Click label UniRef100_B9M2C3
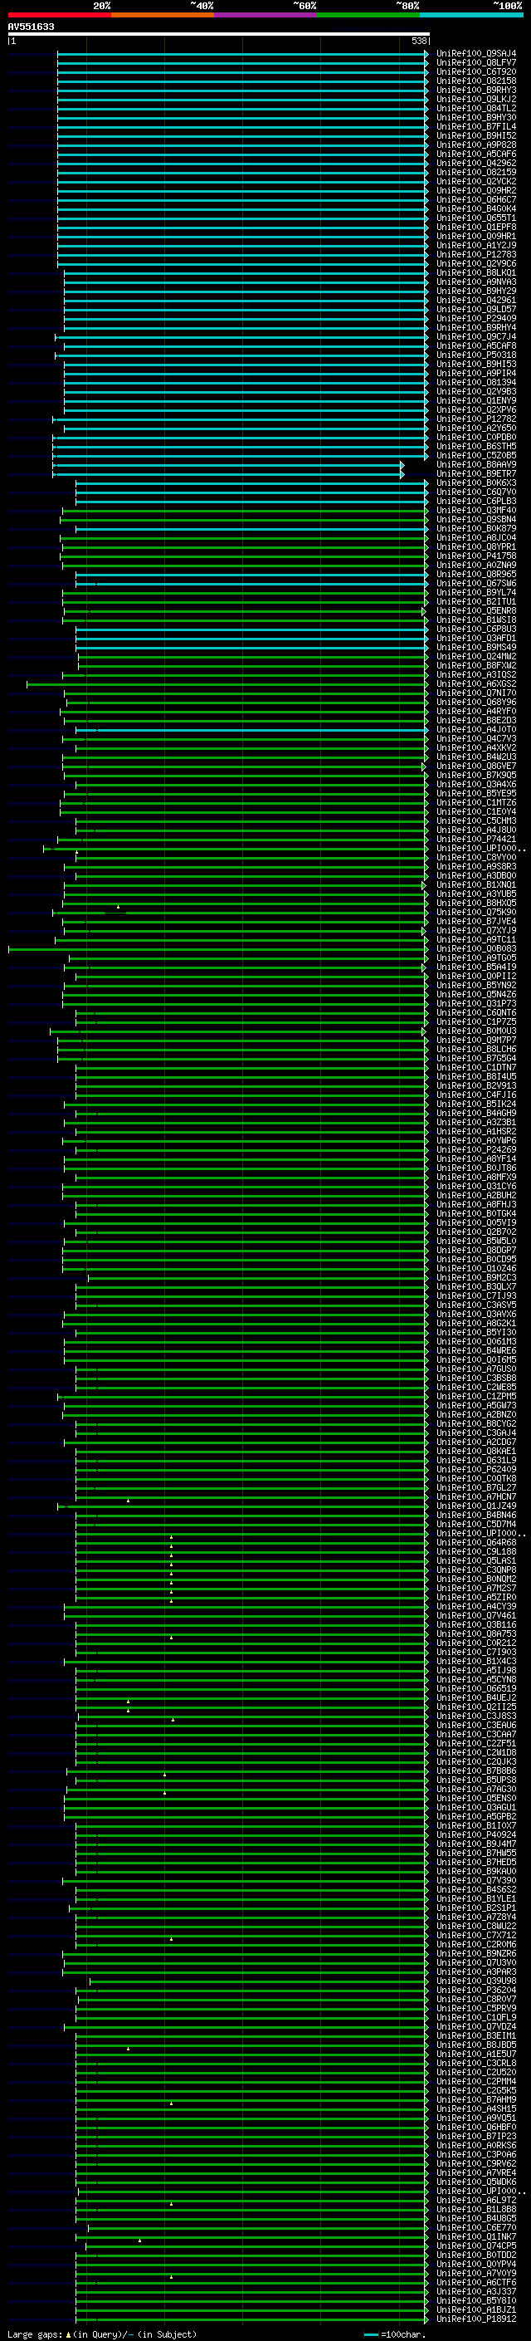The height and width of the screenshot is (2341, 531). (x=475, y=1278)
